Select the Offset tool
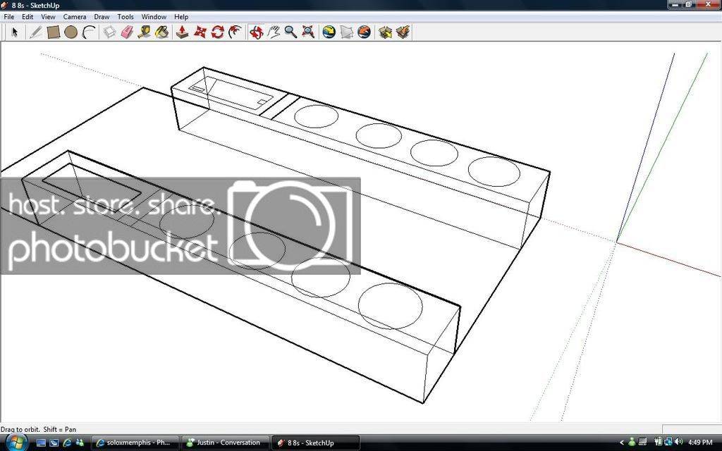Image resolution: width=722 pixels, height=451 pixels. [235, 32]
